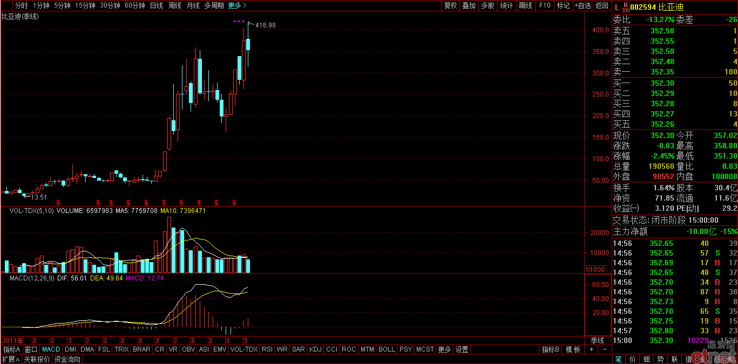Select the MCST indicator tab
This screenshot has width=738, height=364.
click(425, 349)
